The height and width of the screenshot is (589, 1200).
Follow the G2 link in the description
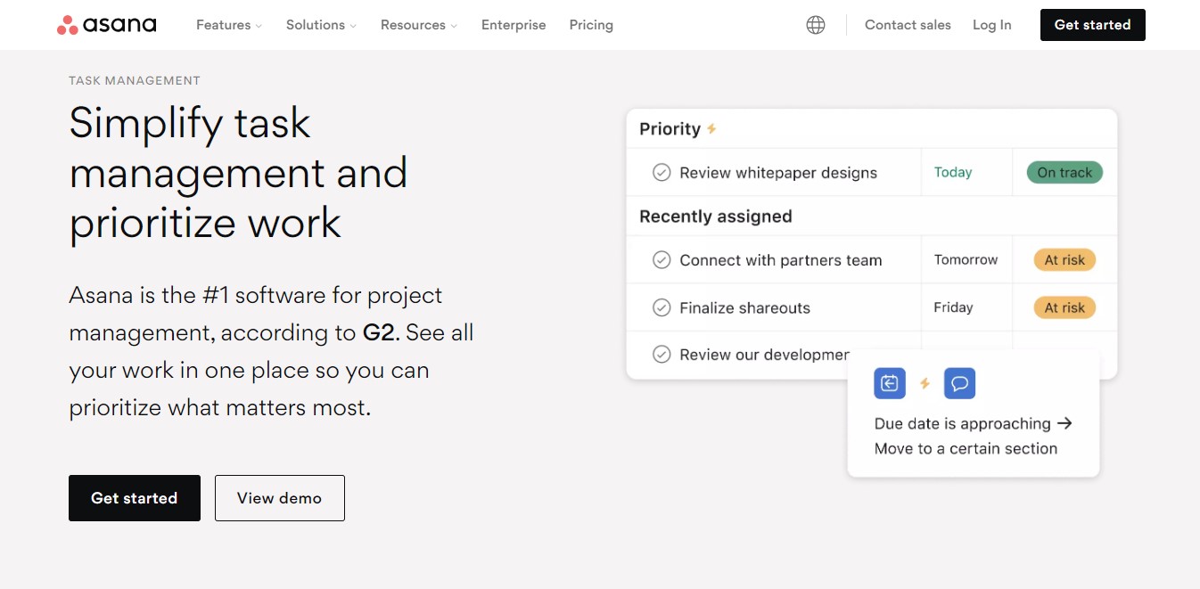pyautogui.click(x=379, y=333)
